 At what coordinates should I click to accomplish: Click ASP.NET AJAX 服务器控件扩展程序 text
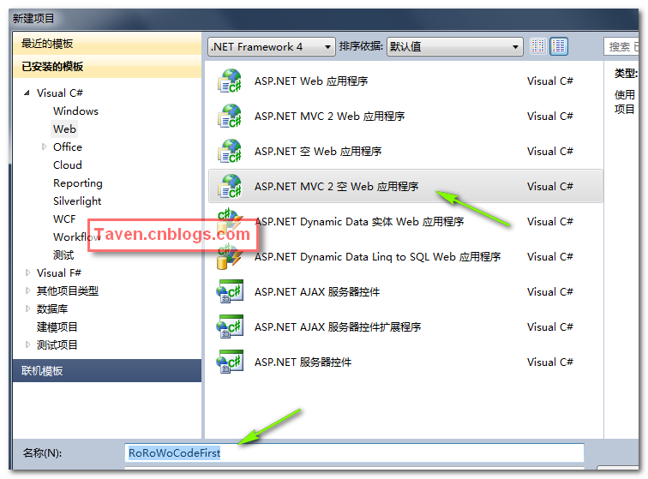pyautogui.click(x=338, y=327)
